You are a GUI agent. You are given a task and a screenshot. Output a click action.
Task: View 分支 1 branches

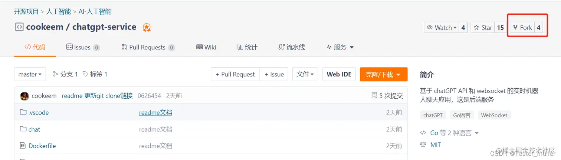[65, 74]
